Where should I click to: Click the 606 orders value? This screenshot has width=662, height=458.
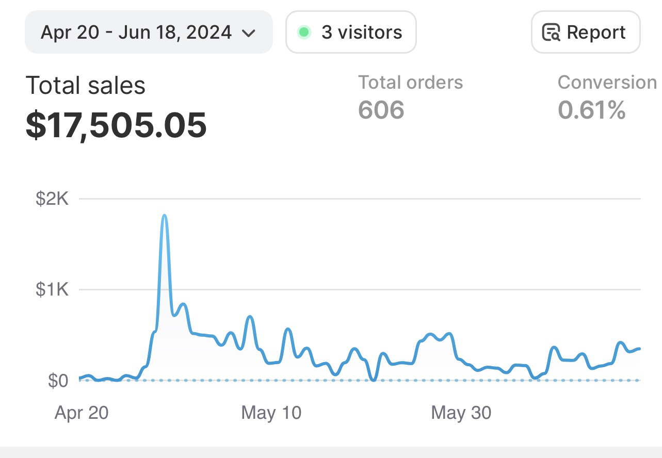click(x=381, y=110)
